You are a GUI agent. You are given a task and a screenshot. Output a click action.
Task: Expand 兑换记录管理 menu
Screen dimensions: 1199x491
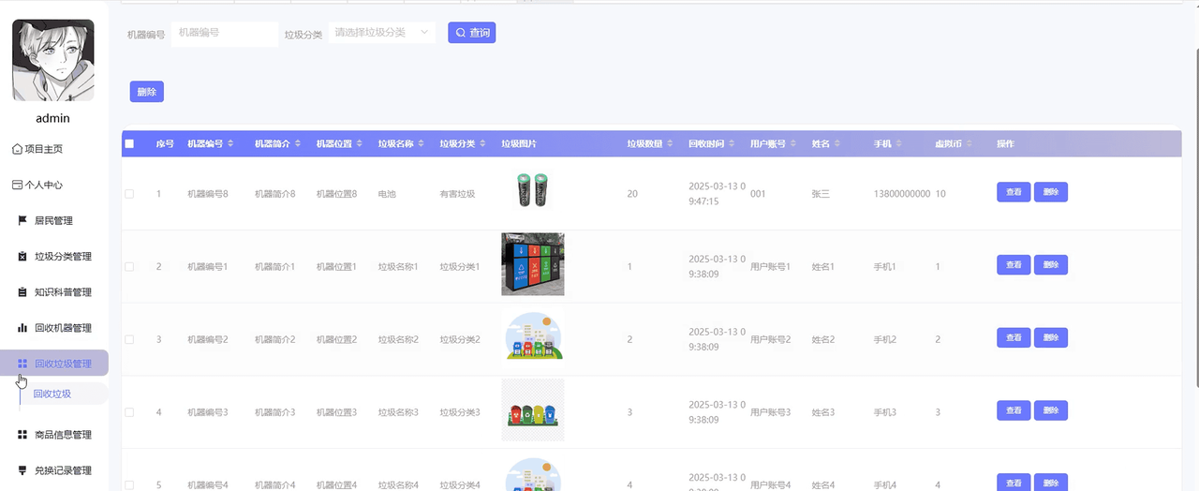56,470
